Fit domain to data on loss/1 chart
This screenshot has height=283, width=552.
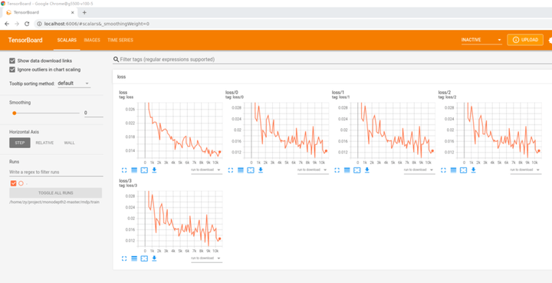pyautogui.click(x=357, y=170)
